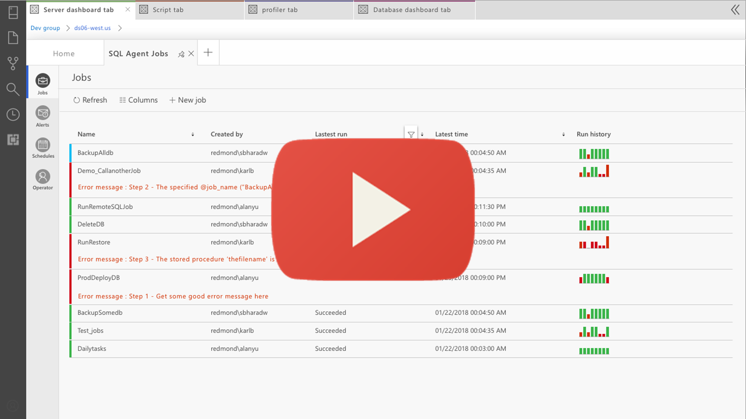Click ProdDeployDB Step 1 error message
746x419 pixels.
point(173,296)
